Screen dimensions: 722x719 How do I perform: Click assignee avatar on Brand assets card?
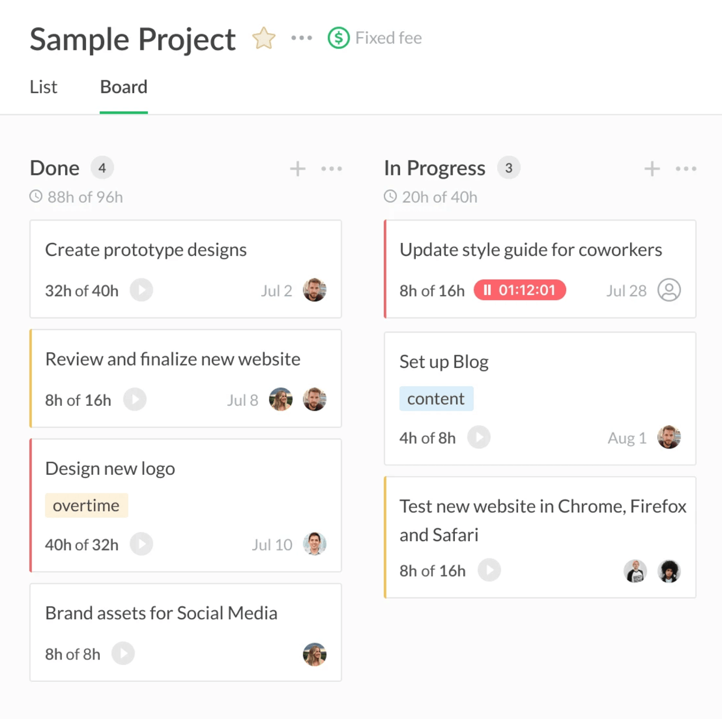314,654
